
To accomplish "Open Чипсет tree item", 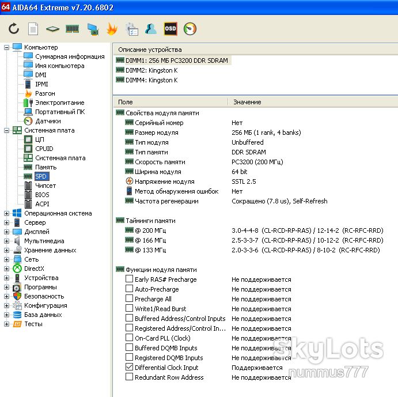I will pos(46,186).
